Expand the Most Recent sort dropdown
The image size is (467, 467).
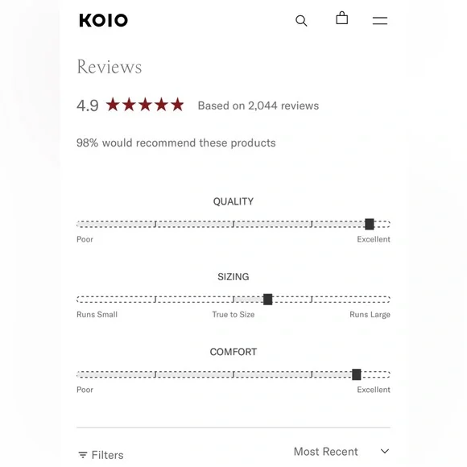[x=341, y=452]
